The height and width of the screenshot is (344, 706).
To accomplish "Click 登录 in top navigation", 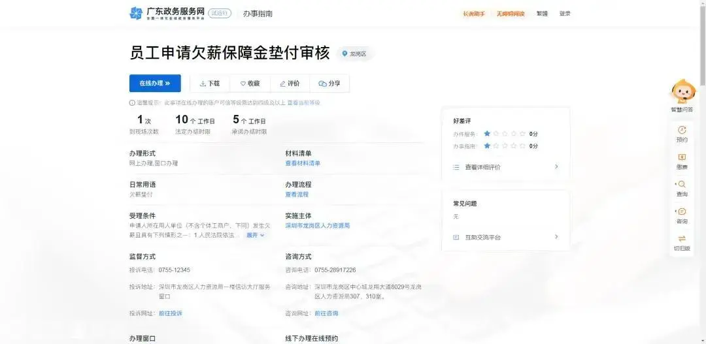I will (x=565, y=14).
